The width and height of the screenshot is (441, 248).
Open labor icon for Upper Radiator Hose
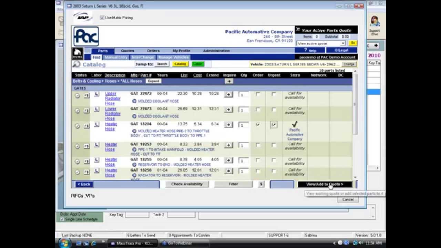coord(97,94)
